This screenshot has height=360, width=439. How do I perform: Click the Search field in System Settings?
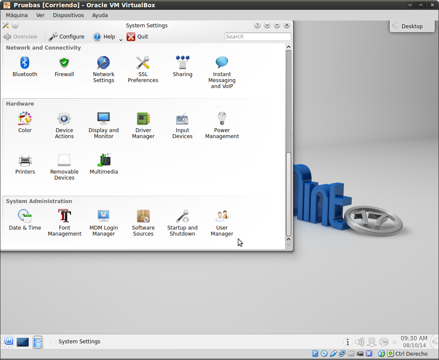pos(258,37)
